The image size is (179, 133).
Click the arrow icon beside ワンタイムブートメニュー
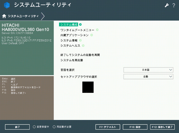pyautogui.click(x=97, y=30)
